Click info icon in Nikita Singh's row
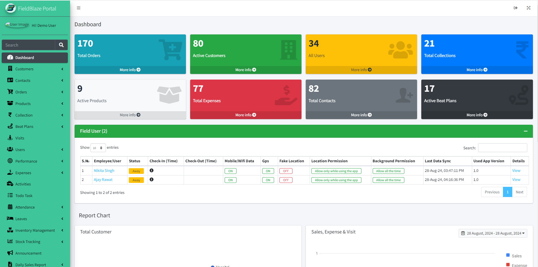 pos(151,170)
